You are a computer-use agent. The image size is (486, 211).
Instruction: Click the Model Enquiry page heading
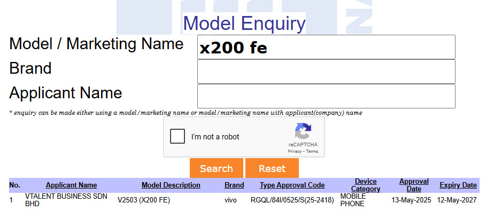[244, 24]
